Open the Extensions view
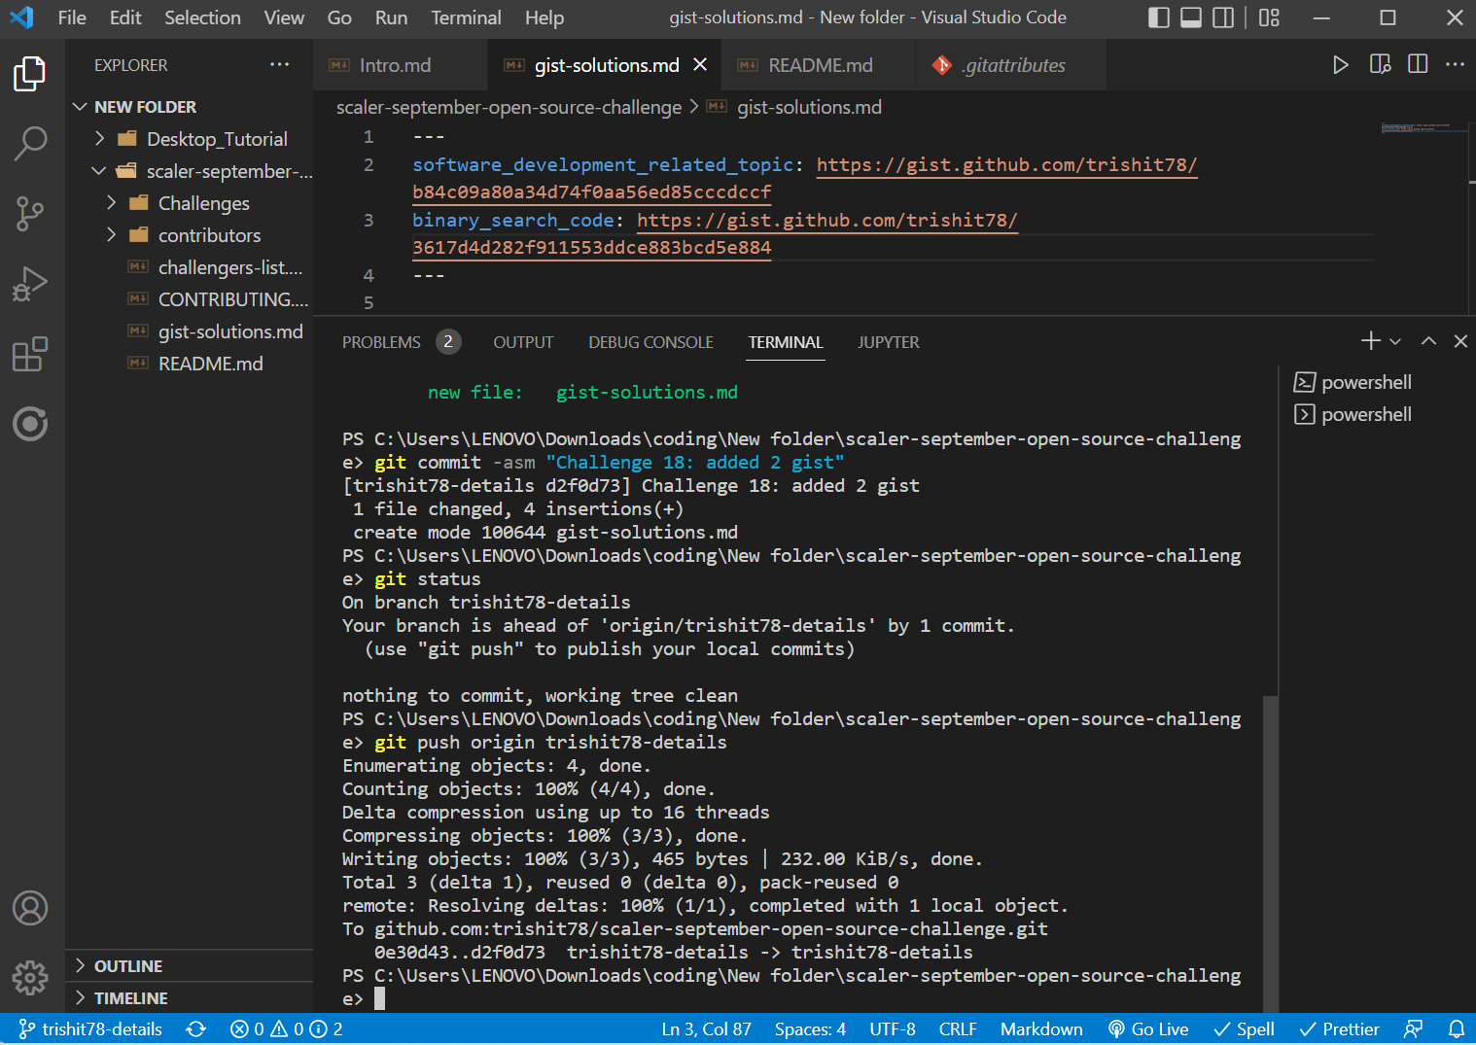 [x=30, y=354]
